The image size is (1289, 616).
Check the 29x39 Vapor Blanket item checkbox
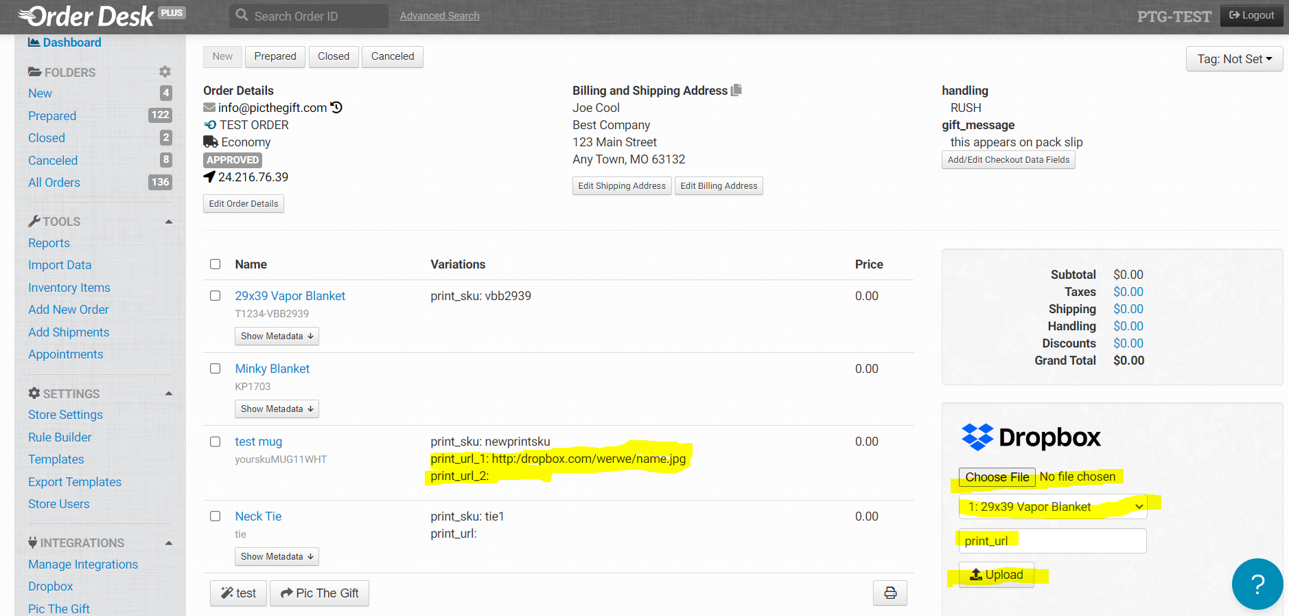216,296
